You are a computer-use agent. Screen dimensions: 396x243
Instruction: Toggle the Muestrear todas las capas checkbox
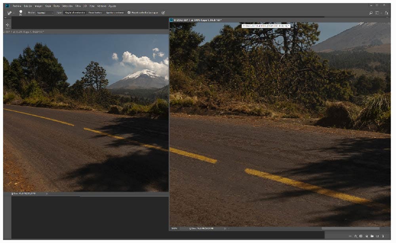[x=129, y=13]
